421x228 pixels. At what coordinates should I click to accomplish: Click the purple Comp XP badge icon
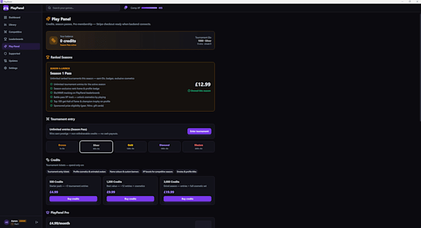[126, 8]
